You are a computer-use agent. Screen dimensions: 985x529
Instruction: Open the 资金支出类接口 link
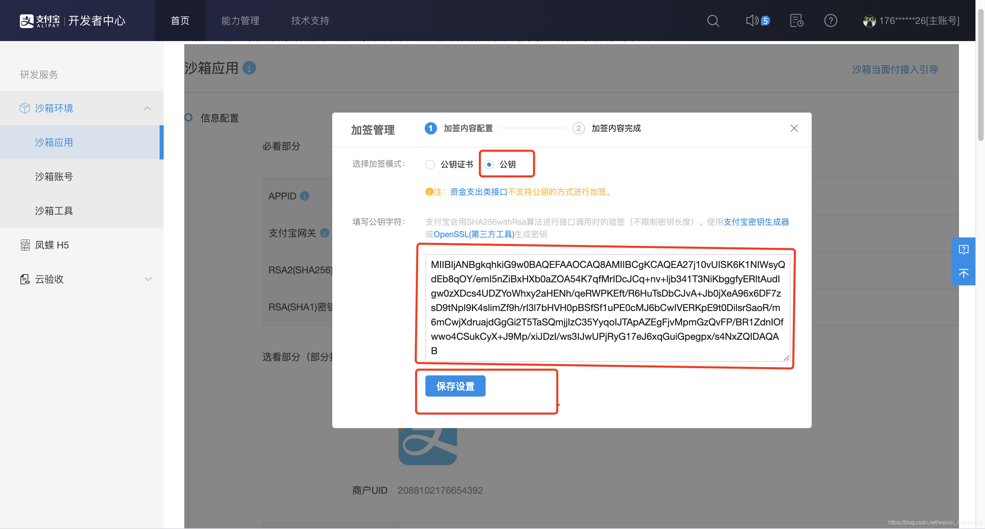479,192
